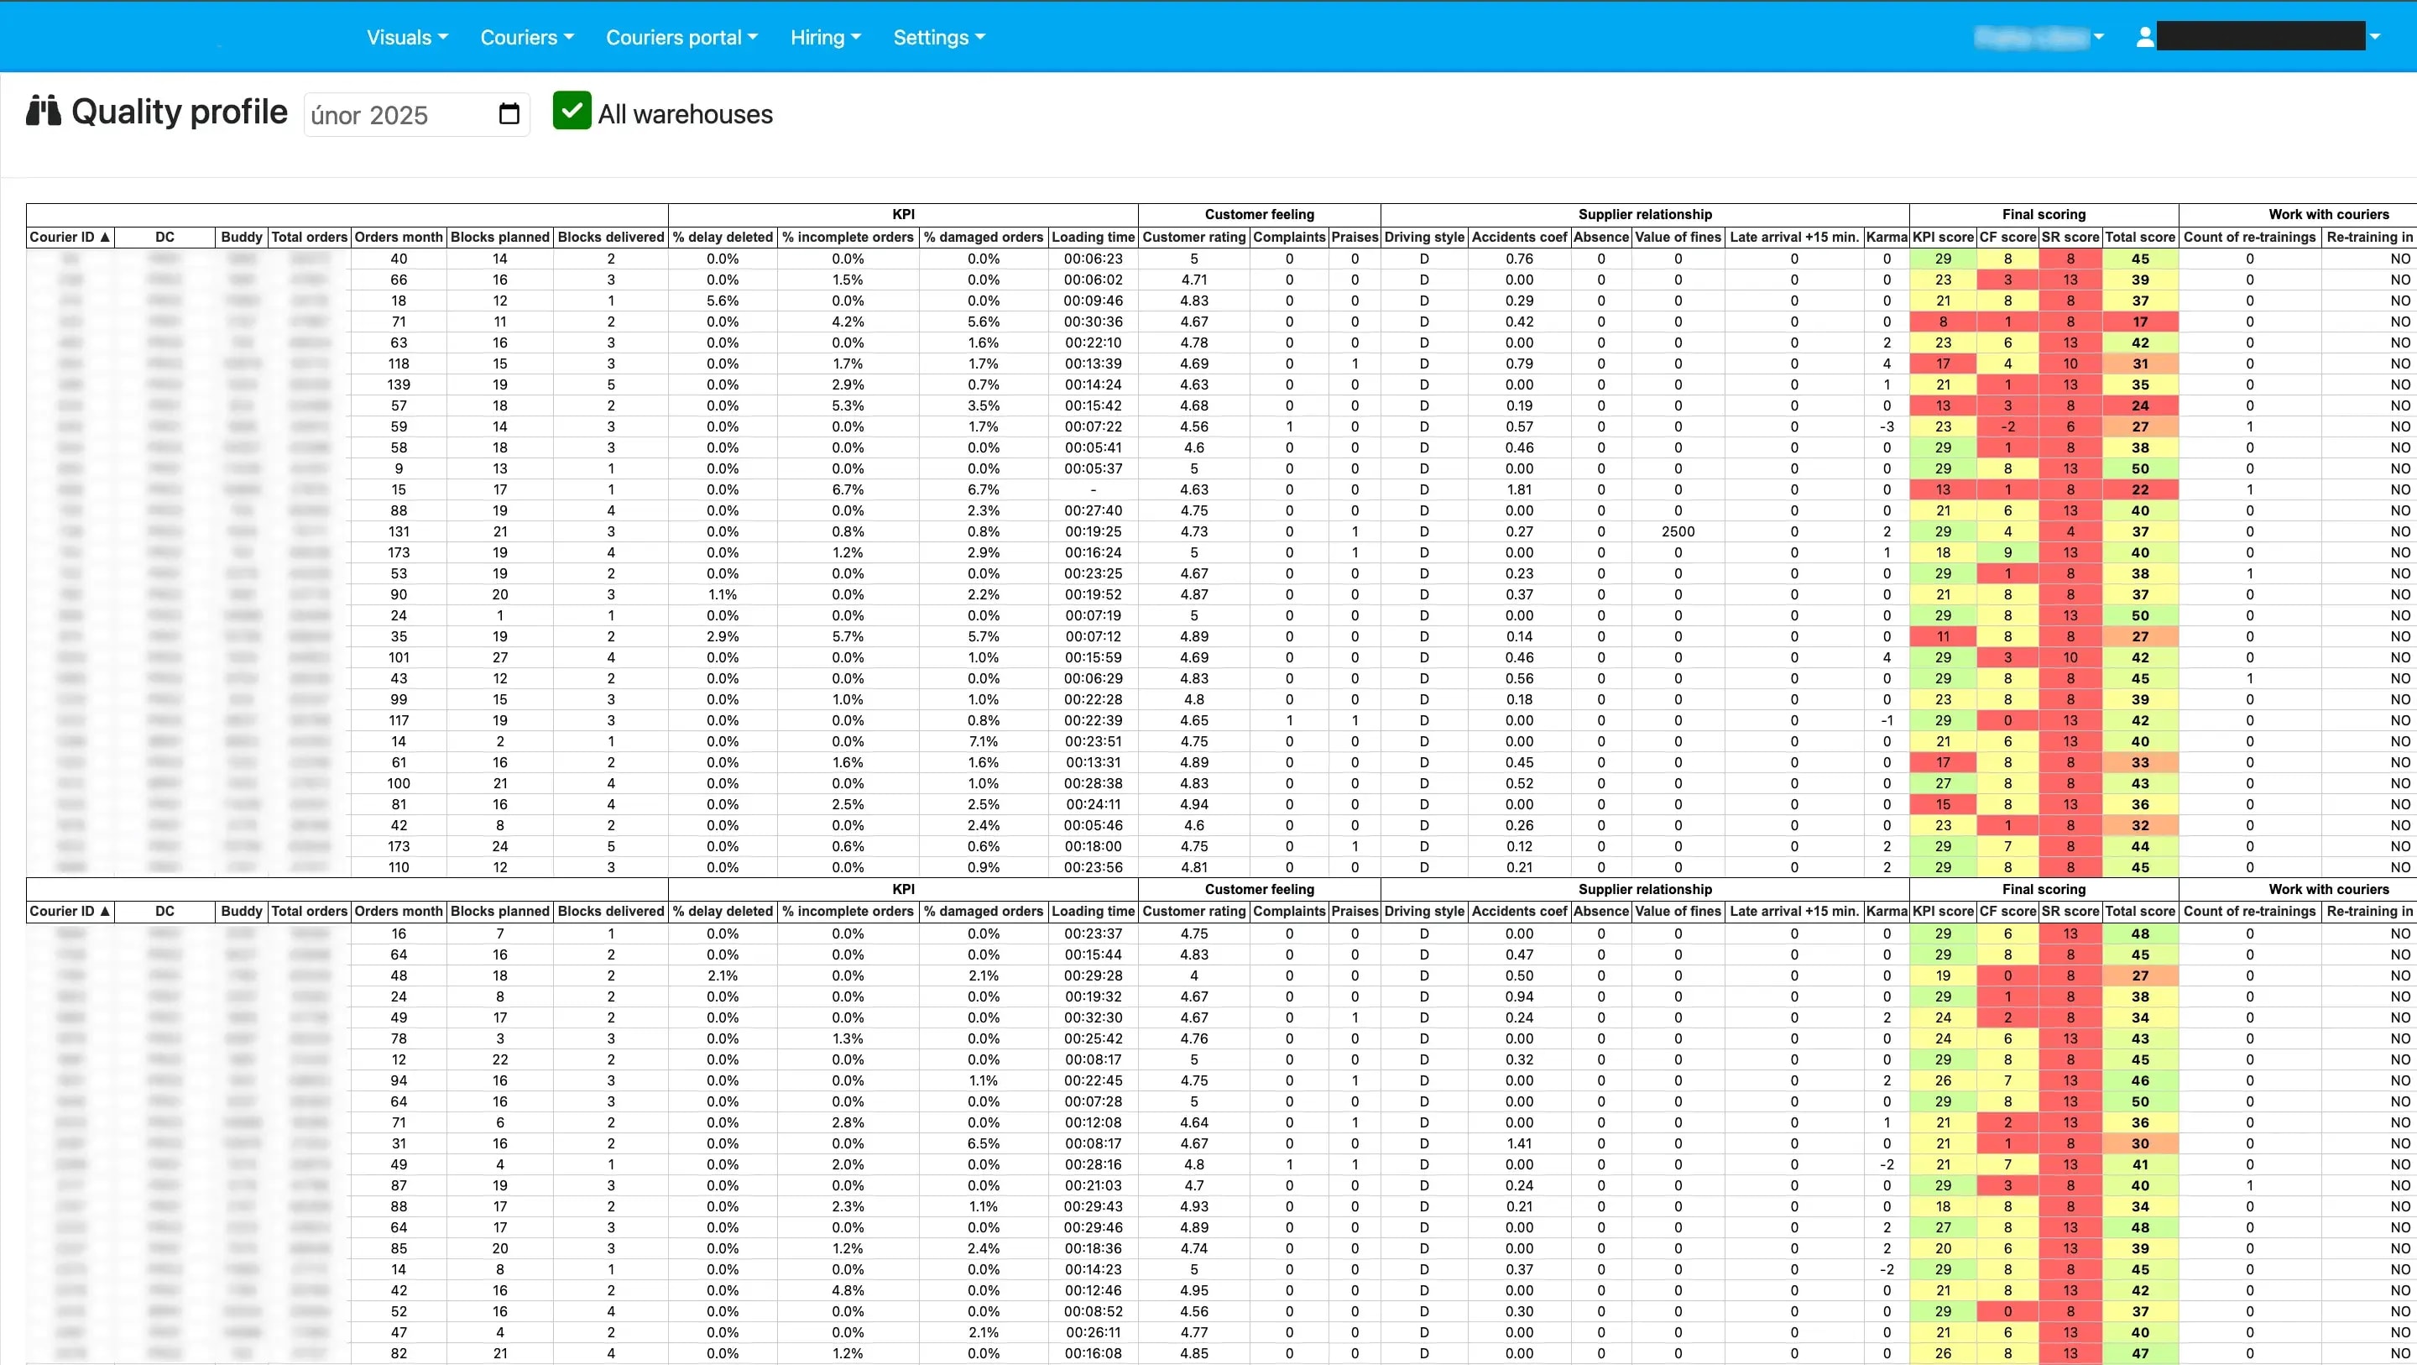Click the top table Count of re-trainings header
Image resolution: width=2417 pixels, height=1365 pixels.
click(x=2249, y=238)
